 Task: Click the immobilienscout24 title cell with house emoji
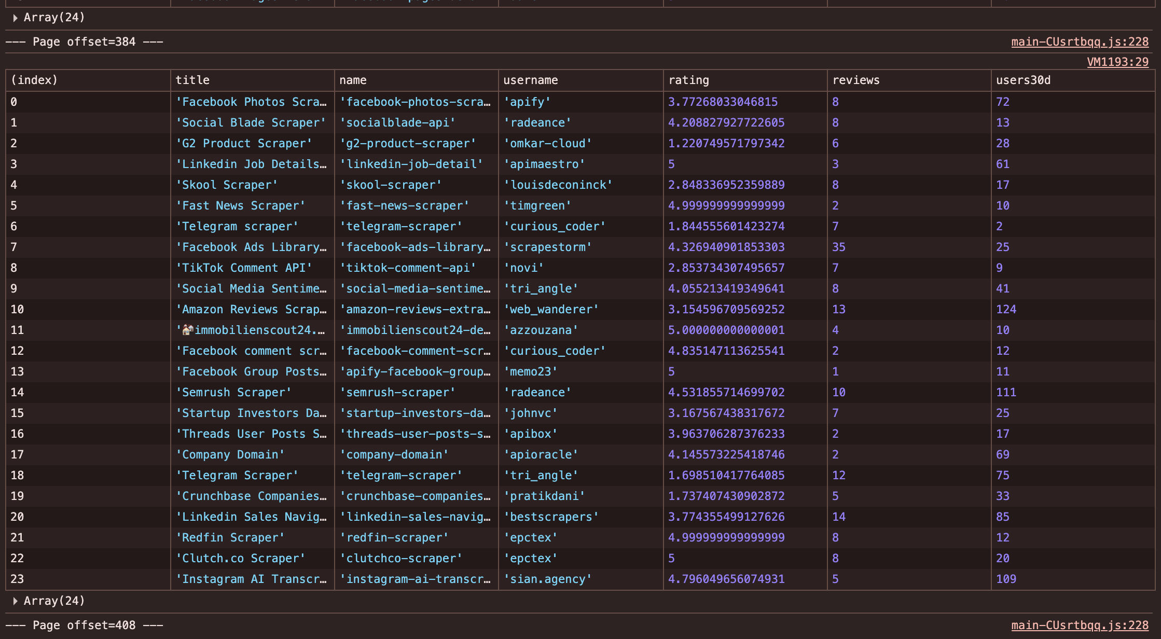pyautogui.click(x=252, y=330)
